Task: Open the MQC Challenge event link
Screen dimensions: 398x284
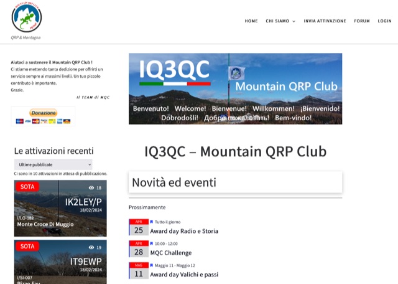Action: 170,253
